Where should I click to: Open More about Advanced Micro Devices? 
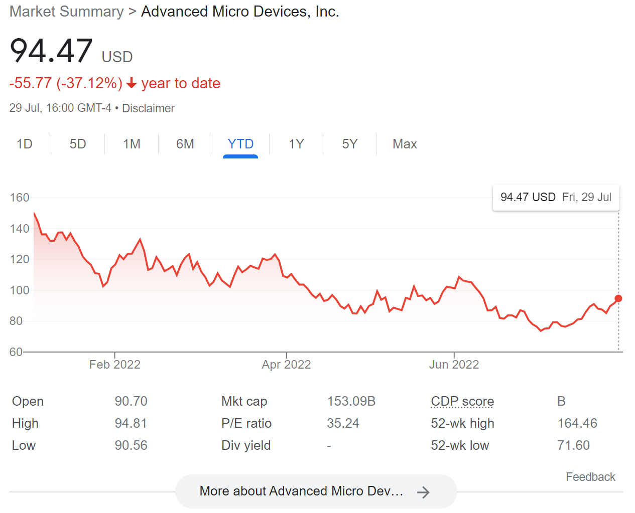(301, 491)
